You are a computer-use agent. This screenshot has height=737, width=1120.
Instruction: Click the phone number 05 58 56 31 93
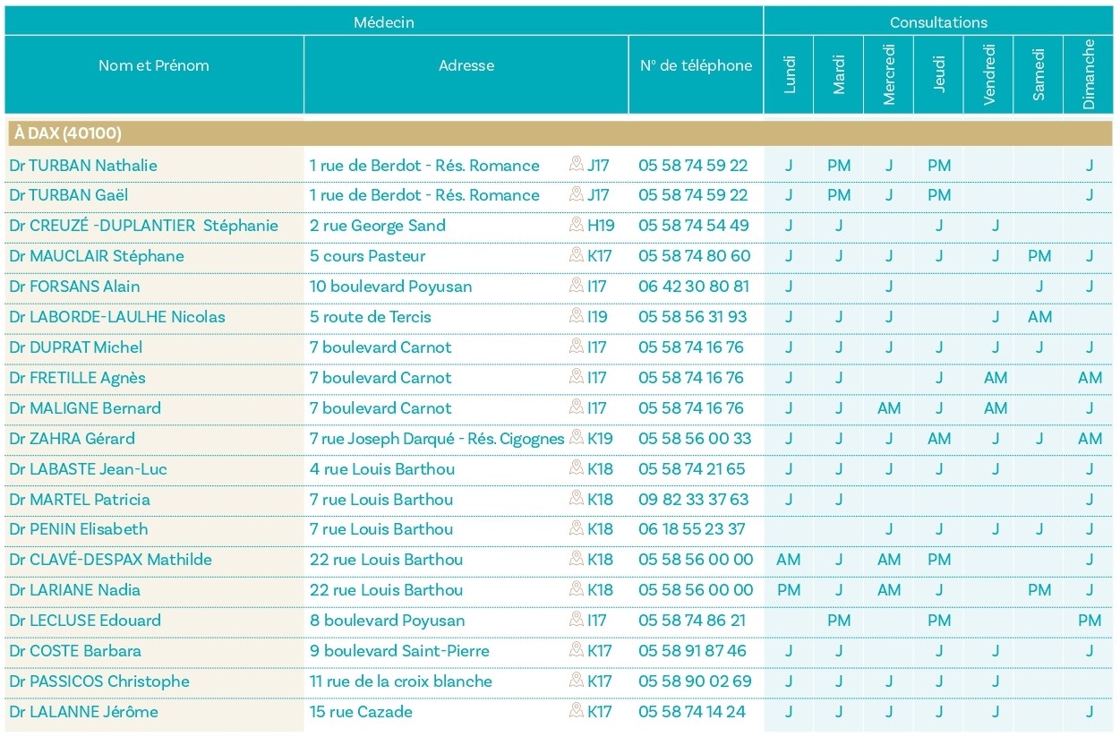click(x=693, y=316)
